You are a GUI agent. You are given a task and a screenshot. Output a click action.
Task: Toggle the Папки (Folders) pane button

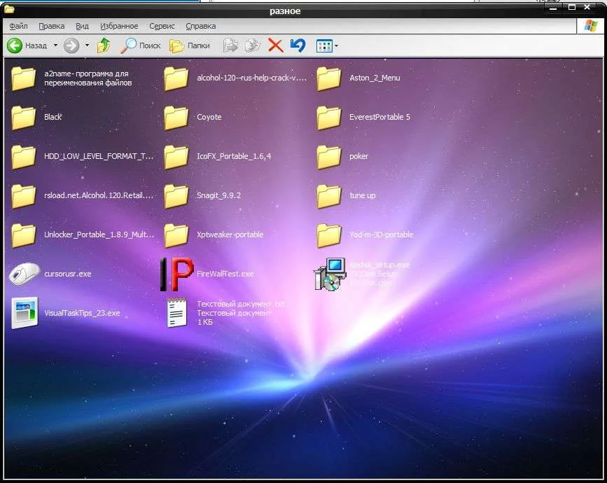(x=189, y=45)
